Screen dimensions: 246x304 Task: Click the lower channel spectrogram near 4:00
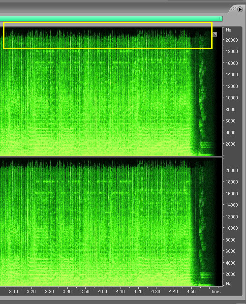tap(102, 222)
